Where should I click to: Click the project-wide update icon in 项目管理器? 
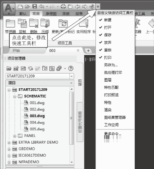[45, 68]
